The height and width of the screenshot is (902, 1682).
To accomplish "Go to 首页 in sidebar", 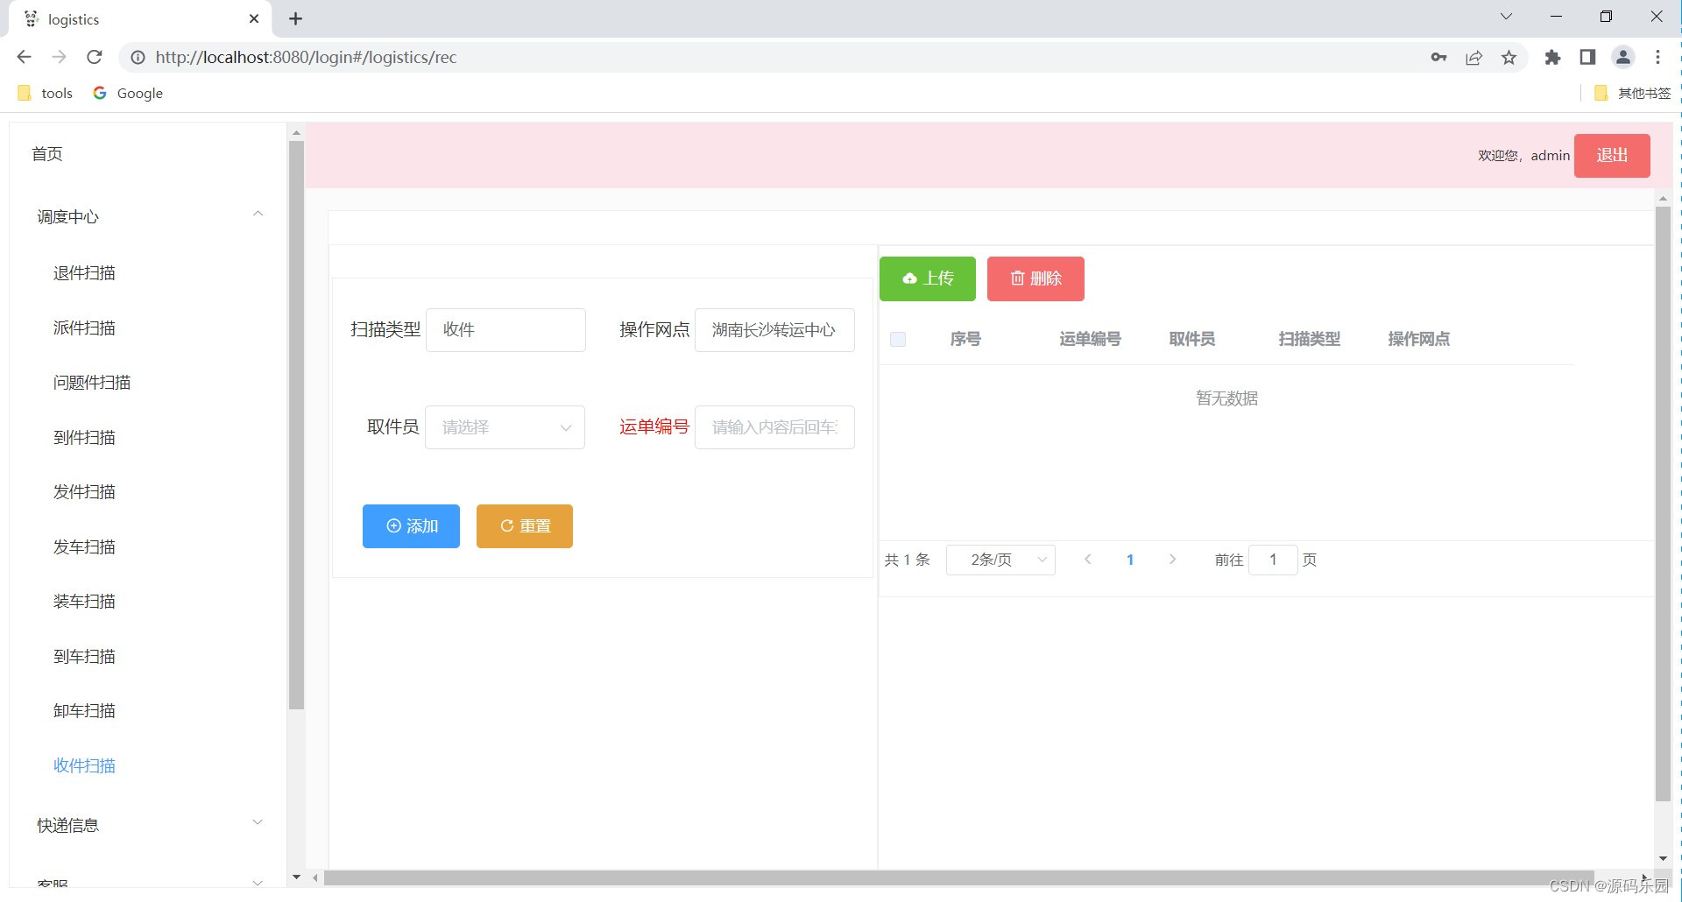I will tap(47, 154).
